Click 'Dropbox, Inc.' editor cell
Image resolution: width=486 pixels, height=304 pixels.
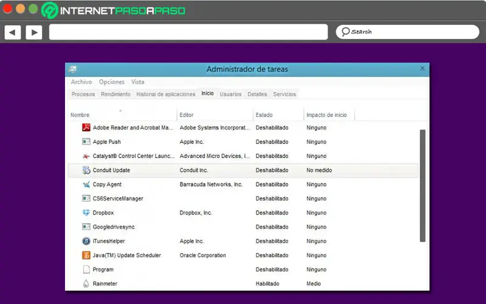tap(196, 213)
